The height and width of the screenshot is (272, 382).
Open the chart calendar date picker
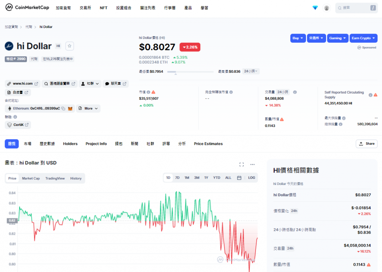coord(239,178)
